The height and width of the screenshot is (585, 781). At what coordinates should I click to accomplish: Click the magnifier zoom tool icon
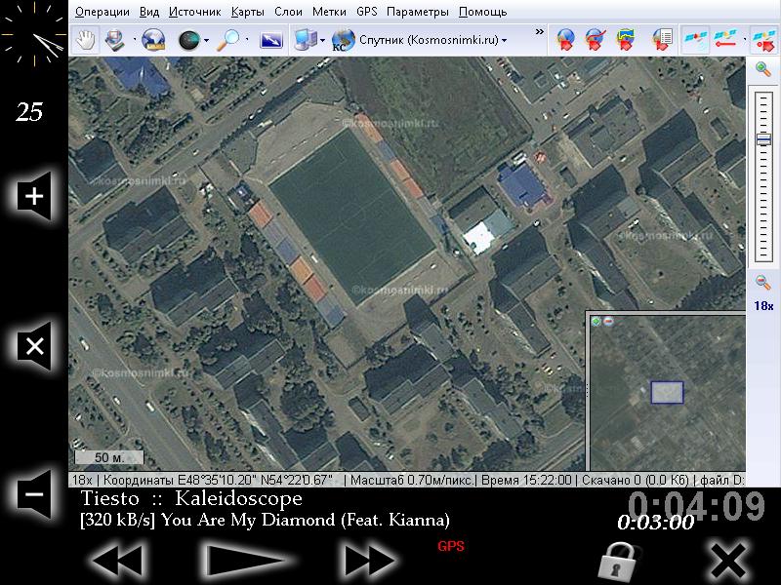point(229,40)
